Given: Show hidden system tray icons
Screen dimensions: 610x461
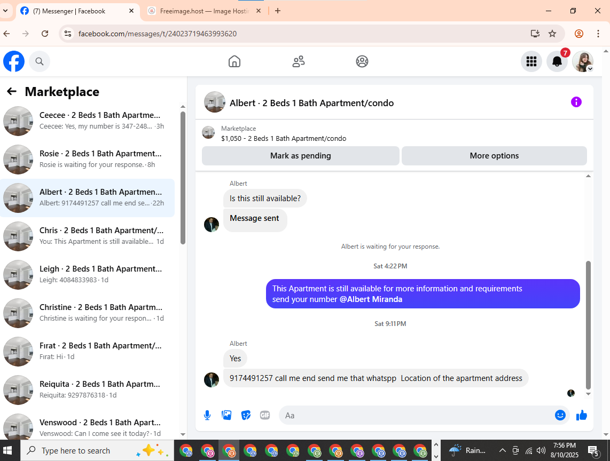Looking at the screenshot, I should (x=503, y=450).
